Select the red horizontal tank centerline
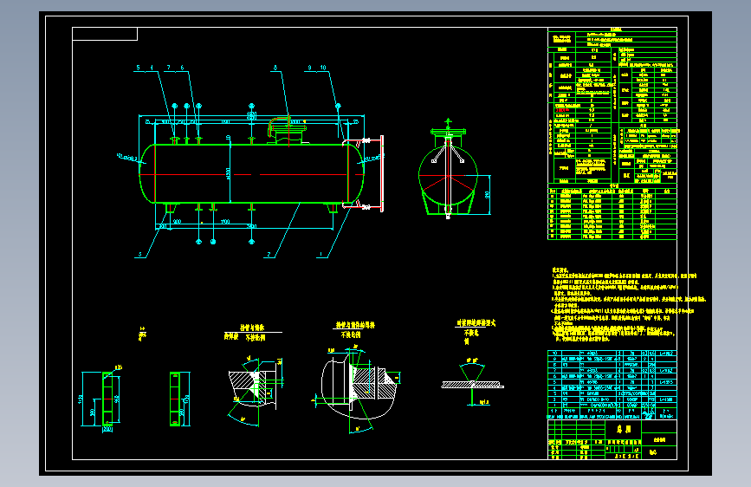This screenshot has width=751, height=487. pyautogui.click(x=251, y=174)
